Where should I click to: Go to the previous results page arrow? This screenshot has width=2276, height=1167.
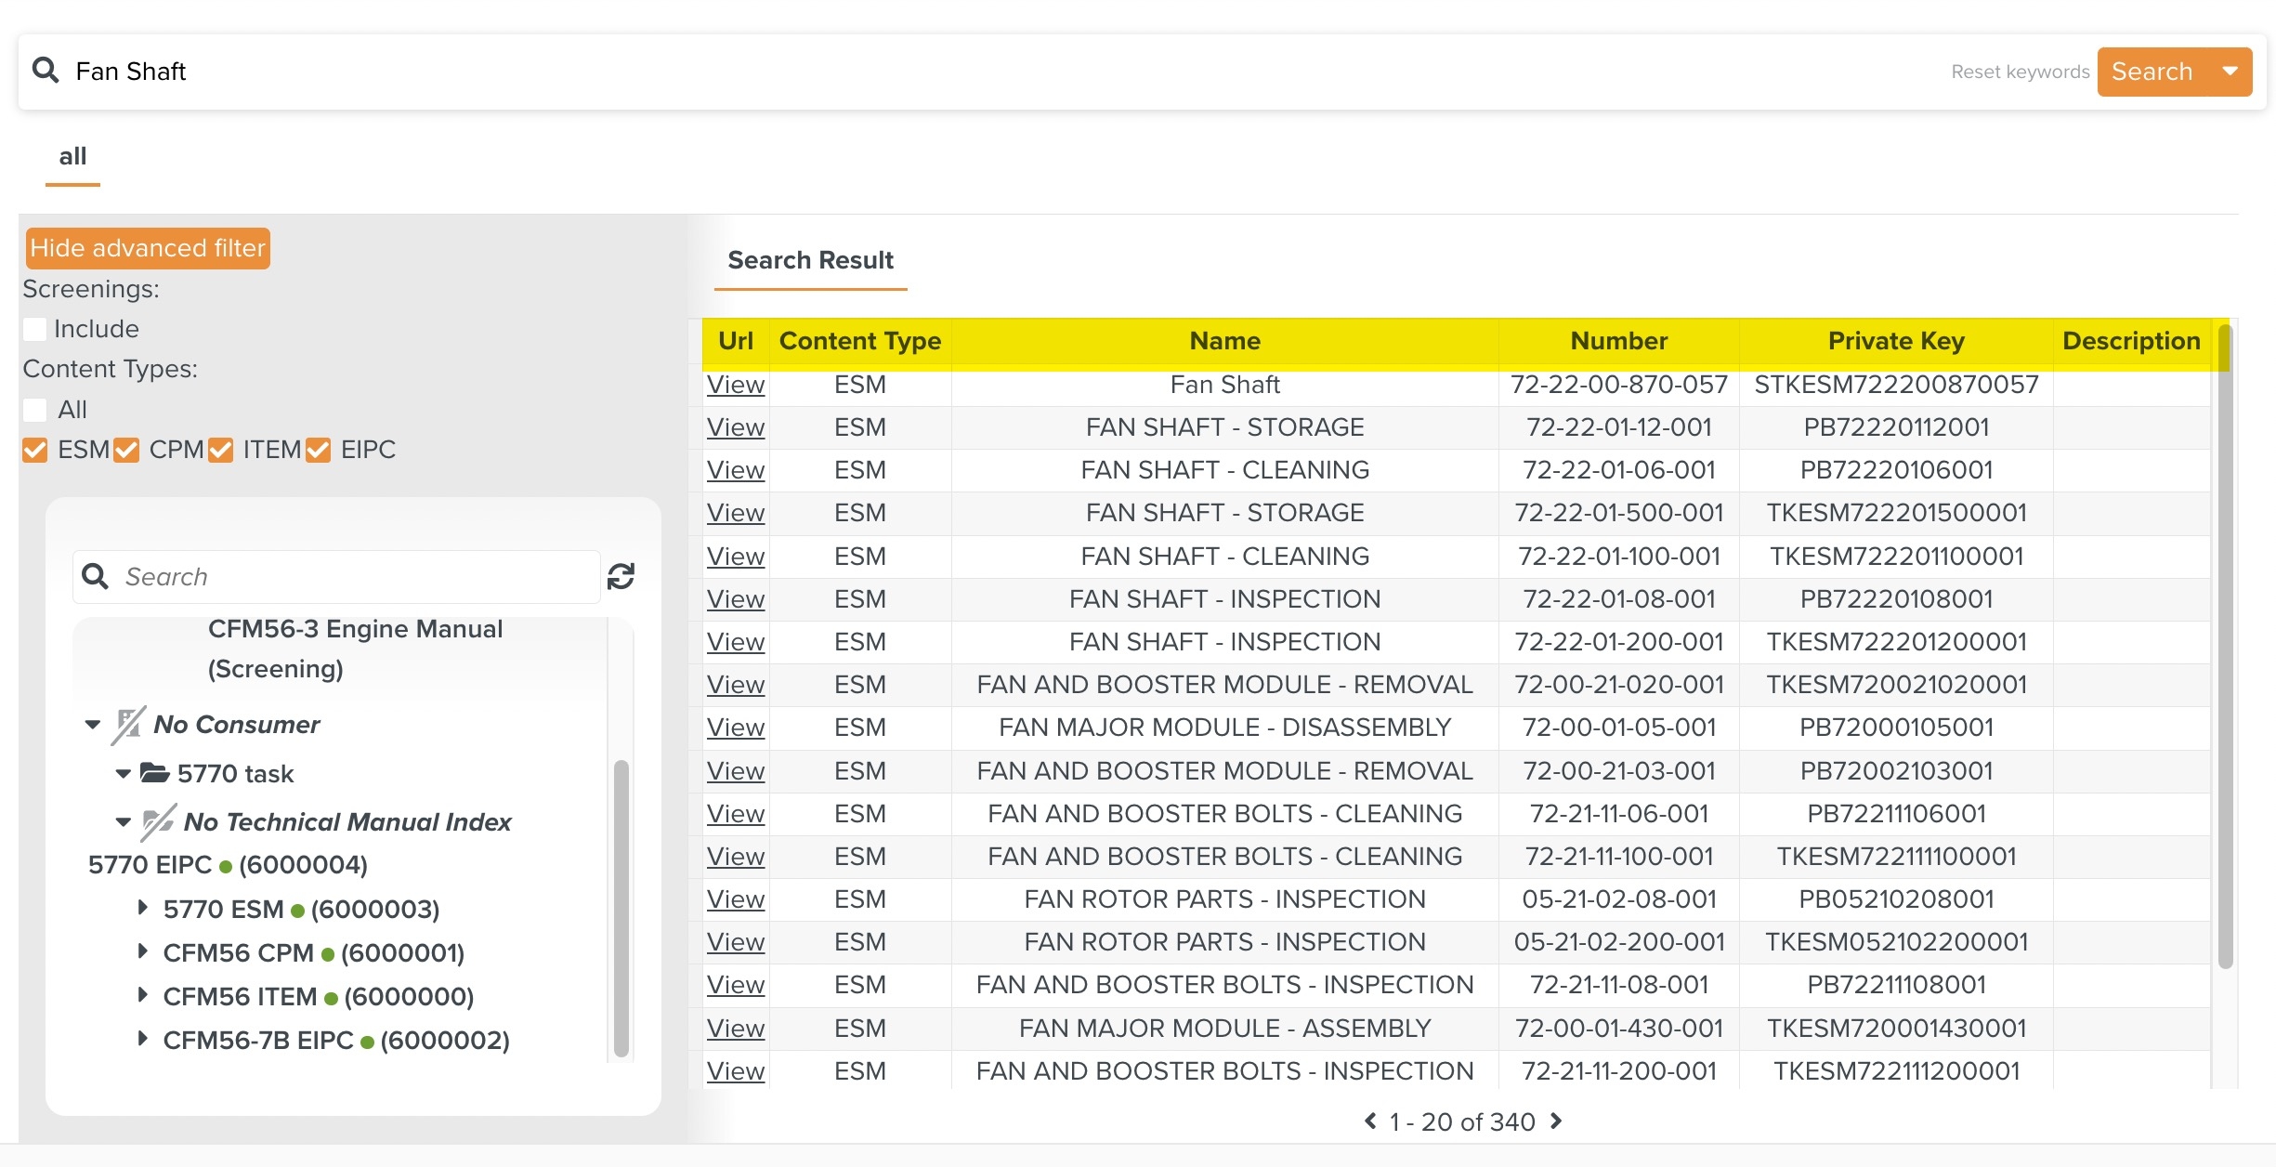click(x=1370, y=1121)
